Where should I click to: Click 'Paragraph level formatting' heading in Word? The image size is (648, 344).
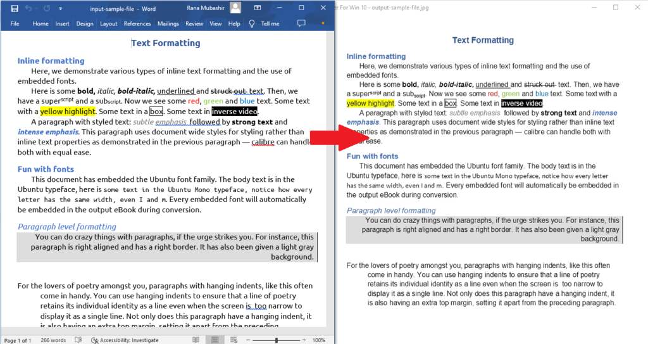pos(67,226)
